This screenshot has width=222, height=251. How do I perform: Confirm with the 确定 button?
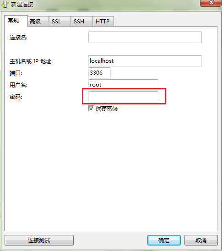pos(164,240)
